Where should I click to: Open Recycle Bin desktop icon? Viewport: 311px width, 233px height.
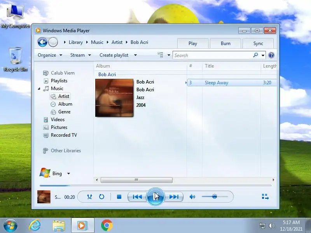click(16, 59)
